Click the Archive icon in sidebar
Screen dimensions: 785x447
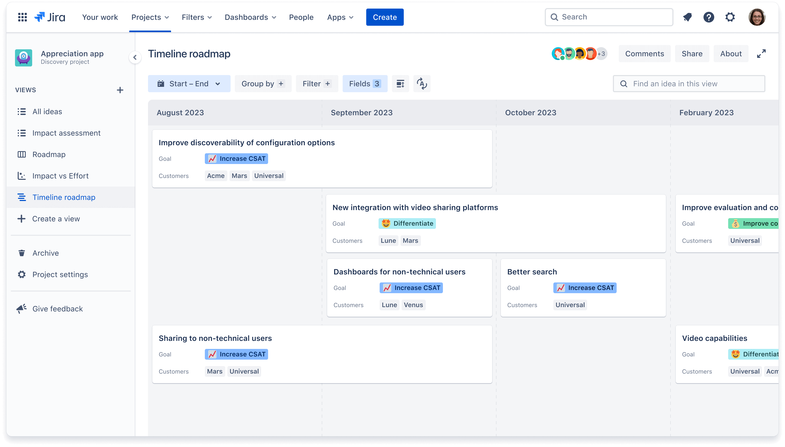click(22, 253)
